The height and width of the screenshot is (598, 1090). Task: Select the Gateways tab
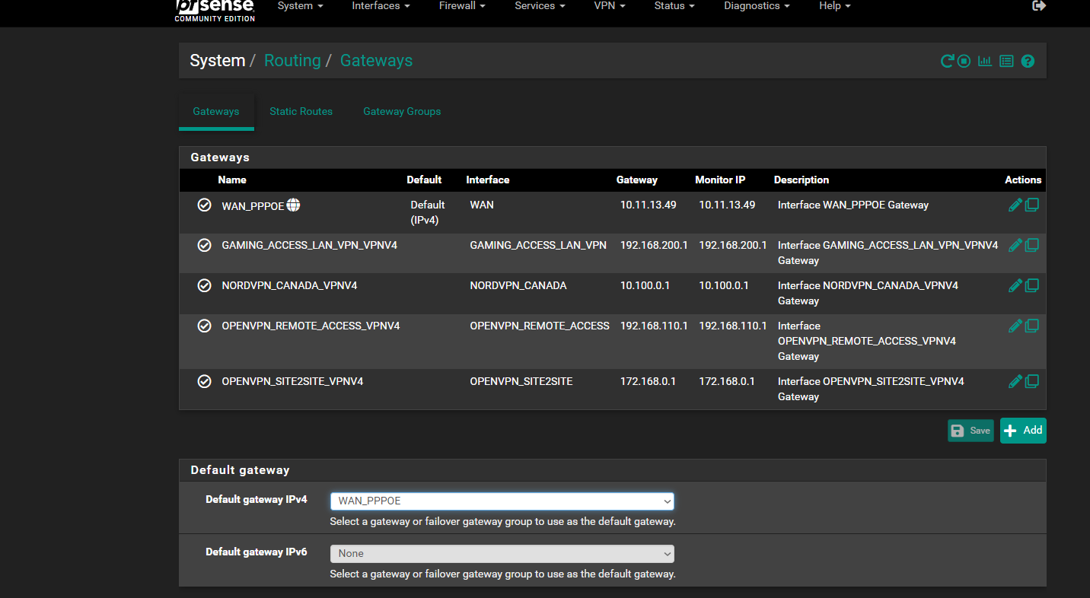click(216, 111)
